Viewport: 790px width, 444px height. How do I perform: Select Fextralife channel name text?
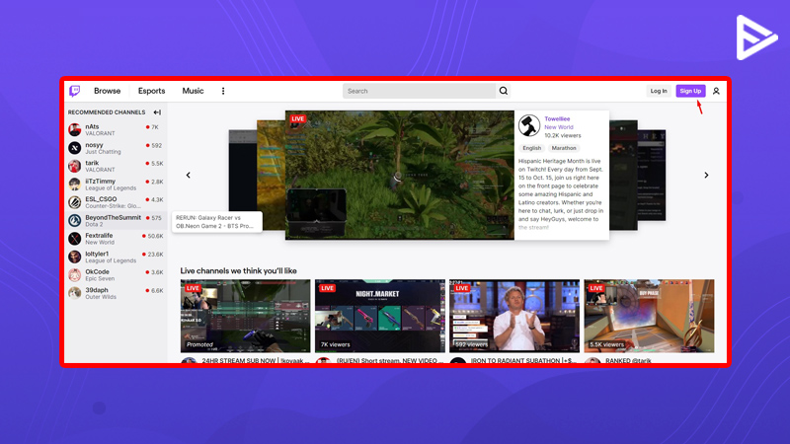[99, 235]
